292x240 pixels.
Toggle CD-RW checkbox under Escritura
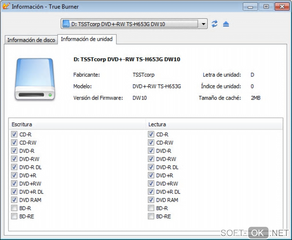pos(14,142)
